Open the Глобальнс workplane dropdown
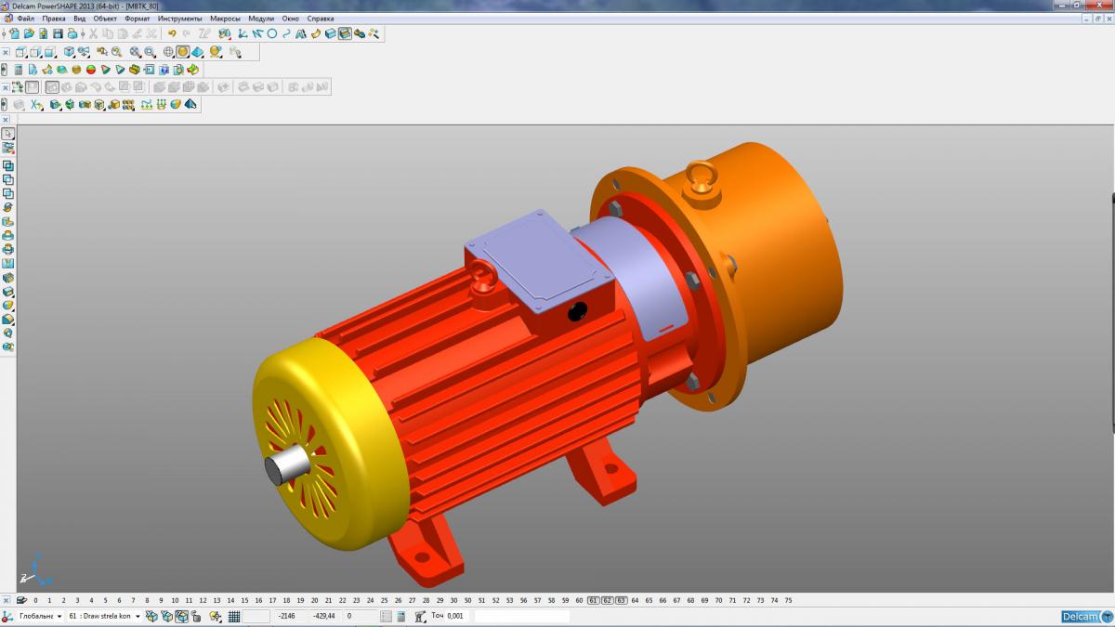 (x=59, y=616)
